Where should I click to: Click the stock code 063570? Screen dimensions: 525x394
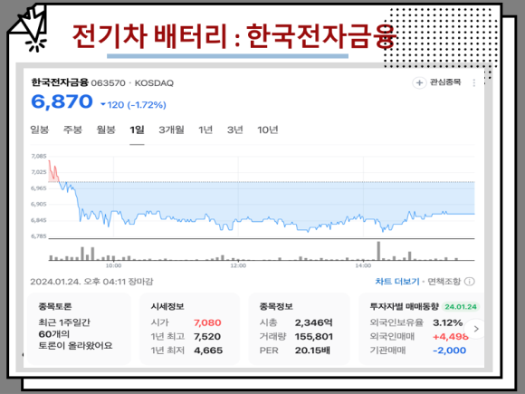click(x=108, y=82)
